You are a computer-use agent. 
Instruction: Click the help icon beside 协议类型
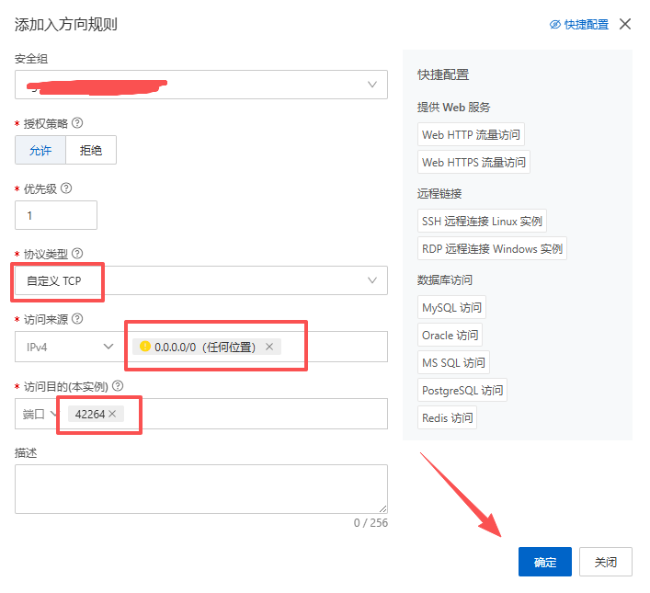(x=77, y=254)
